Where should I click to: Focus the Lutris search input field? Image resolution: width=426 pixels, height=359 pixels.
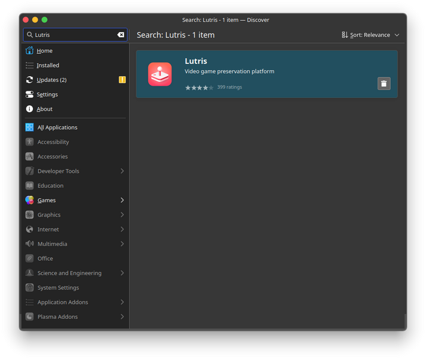pos(75,35)
